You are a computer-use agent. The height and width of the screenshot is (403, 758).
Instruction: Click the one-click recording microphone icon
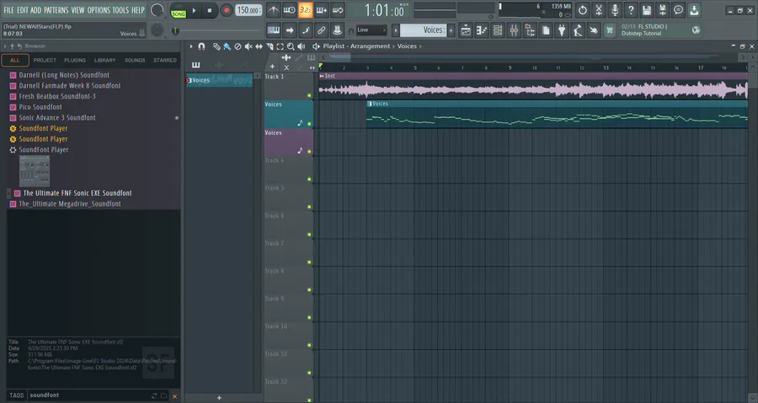click(x=615, y=9)
